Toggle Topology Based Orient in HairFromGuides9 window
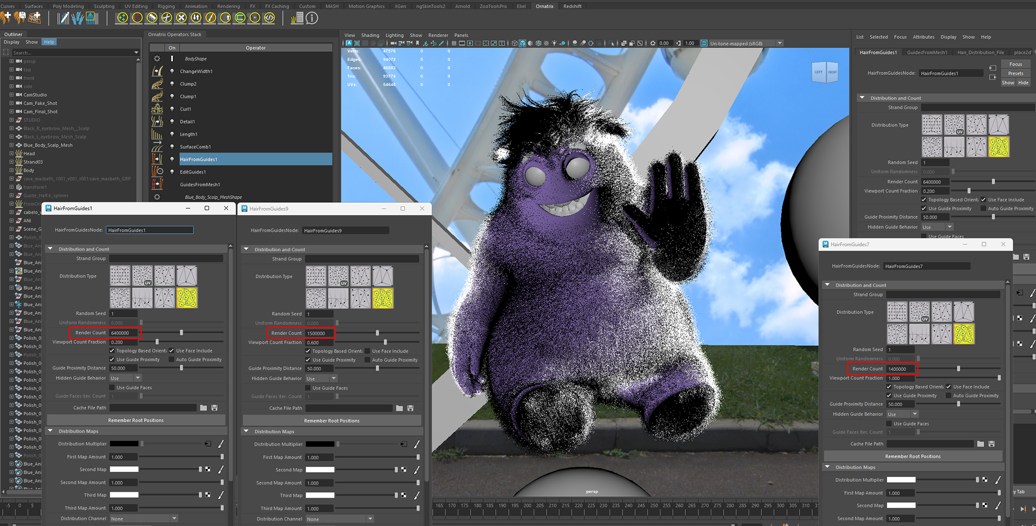1036x526 pixels. pyautogui.click(x=308, y=351)
